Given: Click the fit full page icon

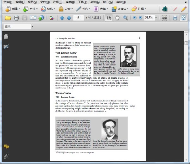Looking at the screenshot, I should (183, 18).
